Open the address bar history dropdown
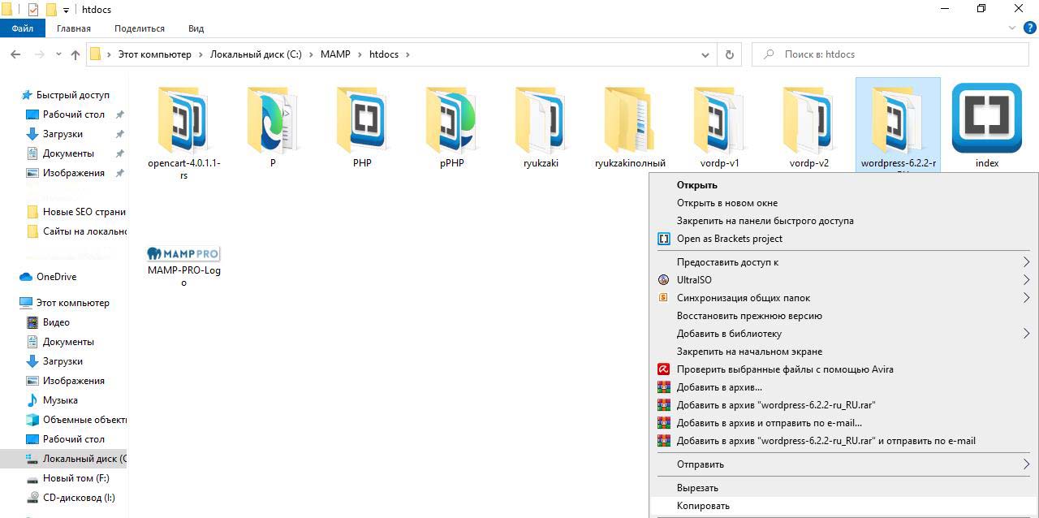Viewport: 1039px width, 518px height. click(x=705, y=54)
